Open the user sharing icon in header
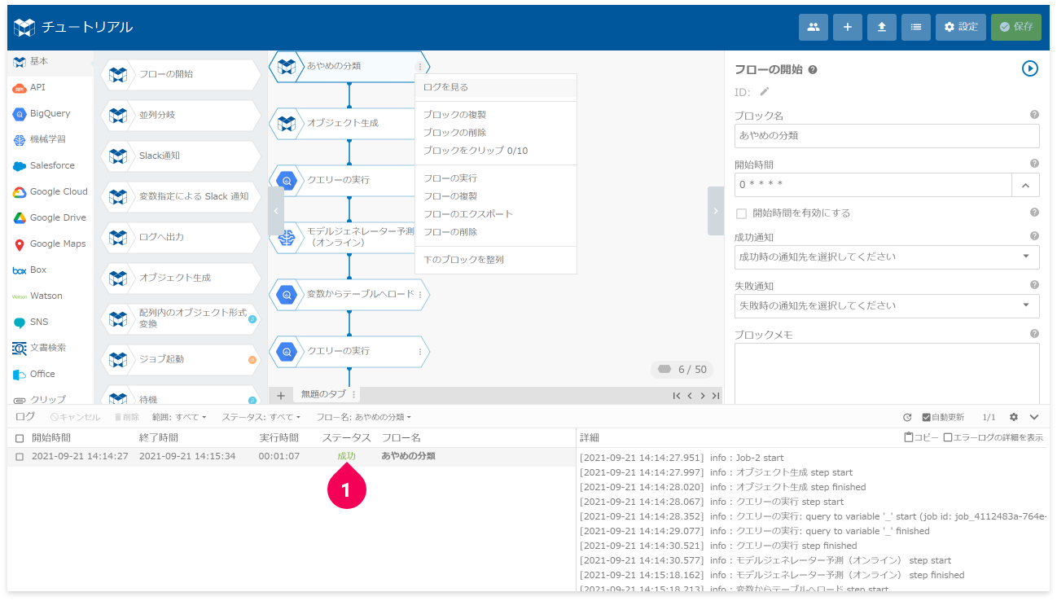 tap(813, 27)
